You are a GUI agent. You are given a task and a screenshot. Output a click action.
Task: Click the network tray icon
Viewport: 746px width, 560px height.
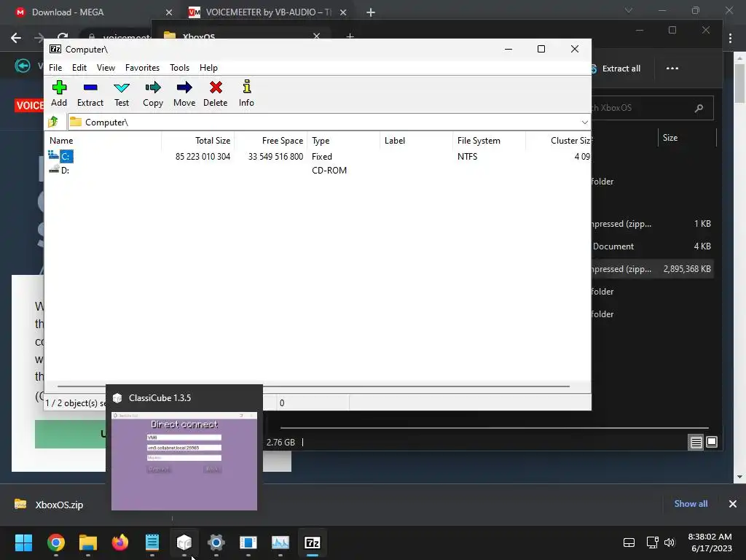[x=652, y=542]
